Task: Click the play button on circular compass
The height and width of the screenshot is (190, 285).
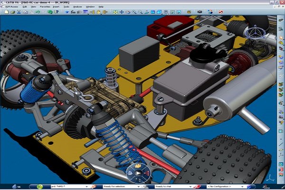Action: [138, 173]
